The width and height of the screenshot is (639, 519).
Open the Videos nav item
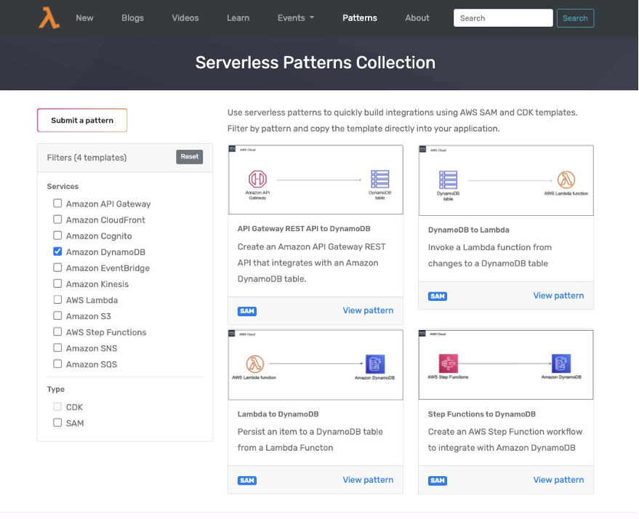pyautogui.click(x=185, y=18)
